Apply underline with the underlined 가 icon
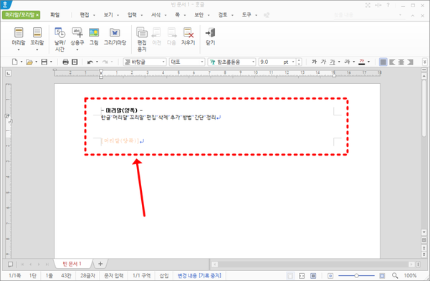The height and width of the screenshot is (281, 430). [x=333, y=62]
